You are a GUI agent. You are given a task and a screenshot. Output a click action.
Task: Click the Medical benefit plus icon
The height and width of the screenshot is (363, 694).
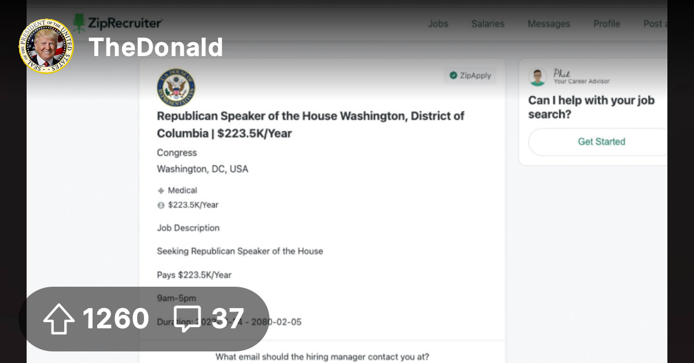(161, 191)
